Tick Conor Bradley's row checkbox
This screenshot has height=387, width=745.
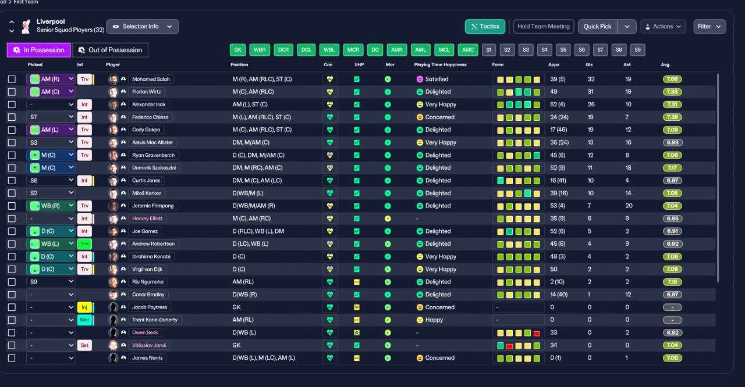[x=12, y=295]
